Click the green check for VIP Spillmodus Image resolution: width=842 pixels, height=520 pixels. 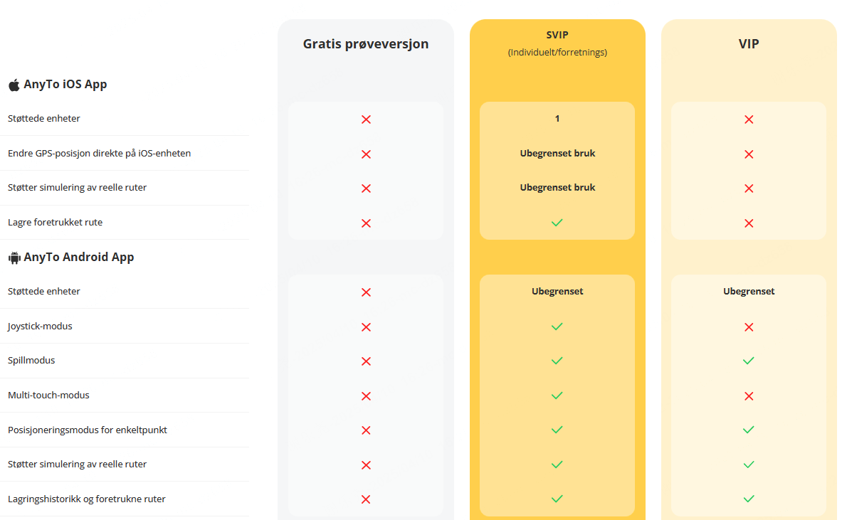click(749, 361)
